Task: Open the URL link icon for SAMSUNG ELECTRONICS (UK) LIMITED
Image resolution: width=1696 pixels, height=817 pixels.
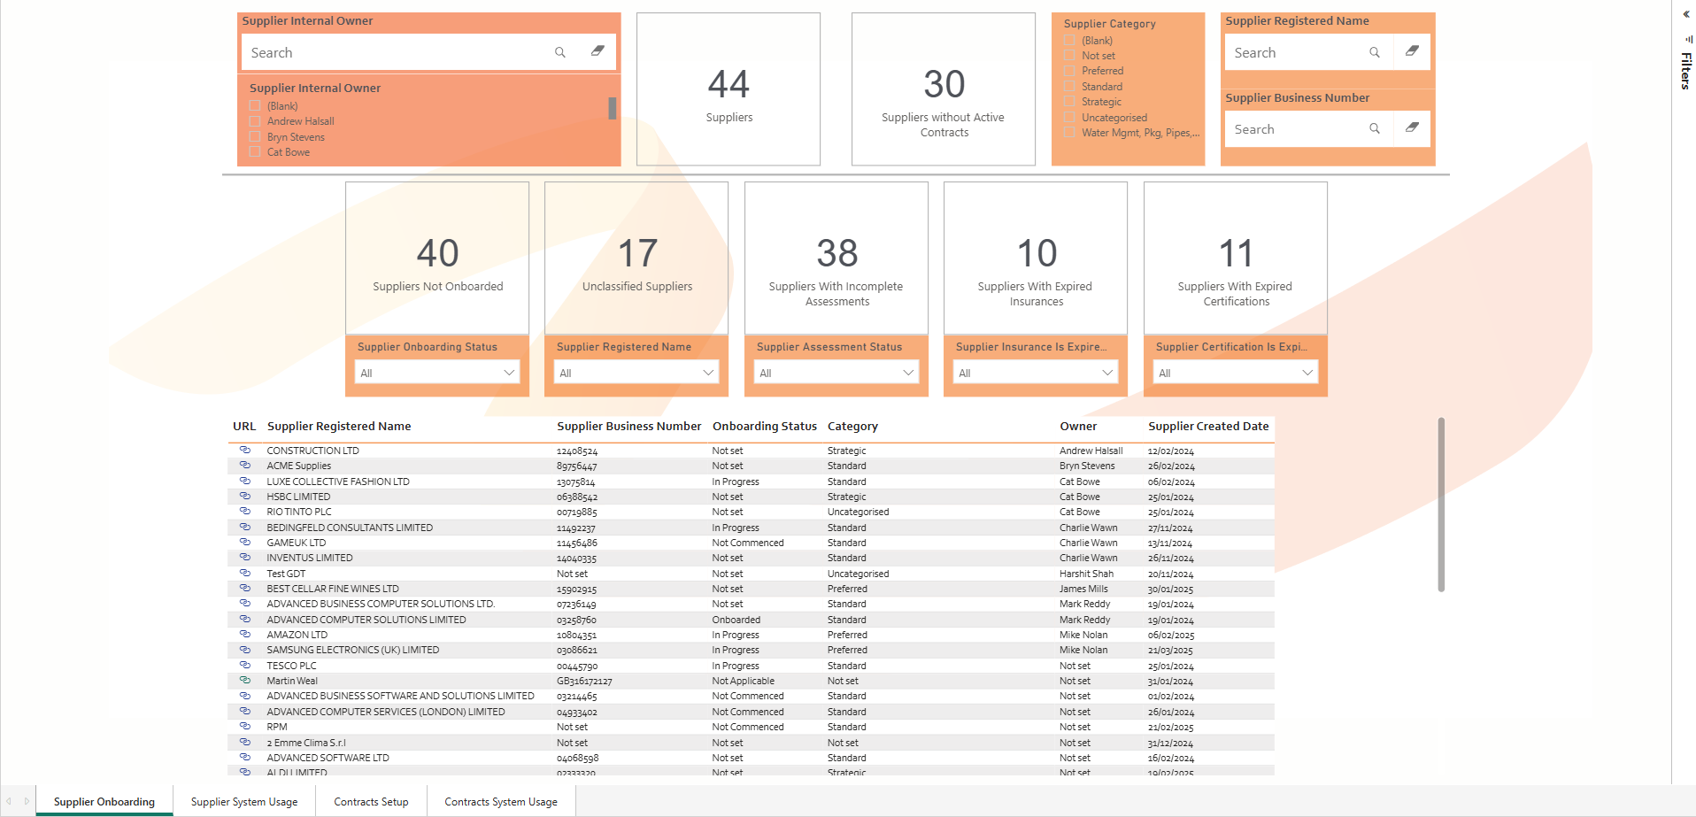Action: point(245,650)
